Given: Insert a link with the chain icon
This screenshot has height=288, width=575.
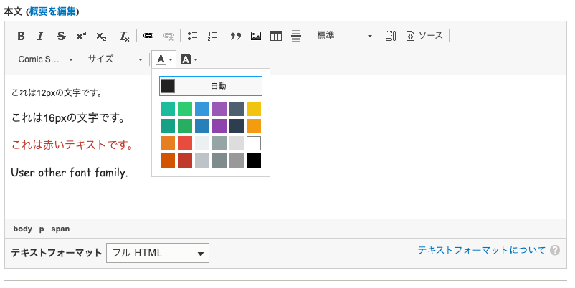Looking at the screenshot, I should (148, 36).
